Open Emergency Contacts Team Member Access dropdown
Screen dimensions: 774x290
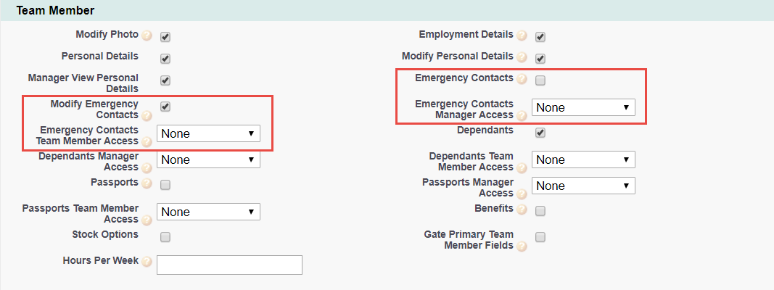click(208, 133)
